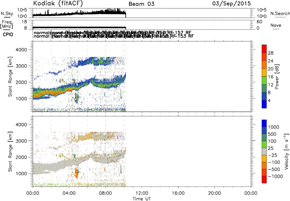290x201 pixels.
Task: Pick the bright blue bottom Power colorbar segment
Action: [x=264, y=104]
